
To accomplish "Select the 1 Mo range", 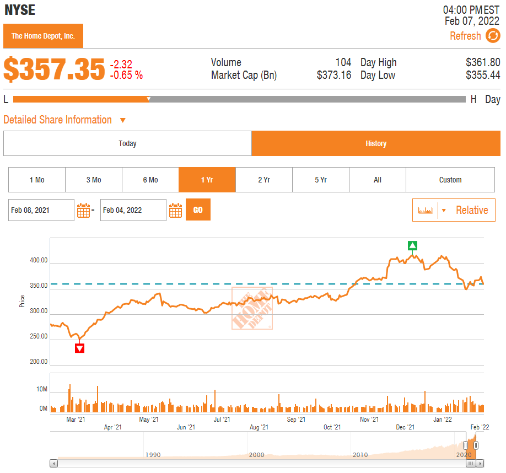I will coord(37,180).
